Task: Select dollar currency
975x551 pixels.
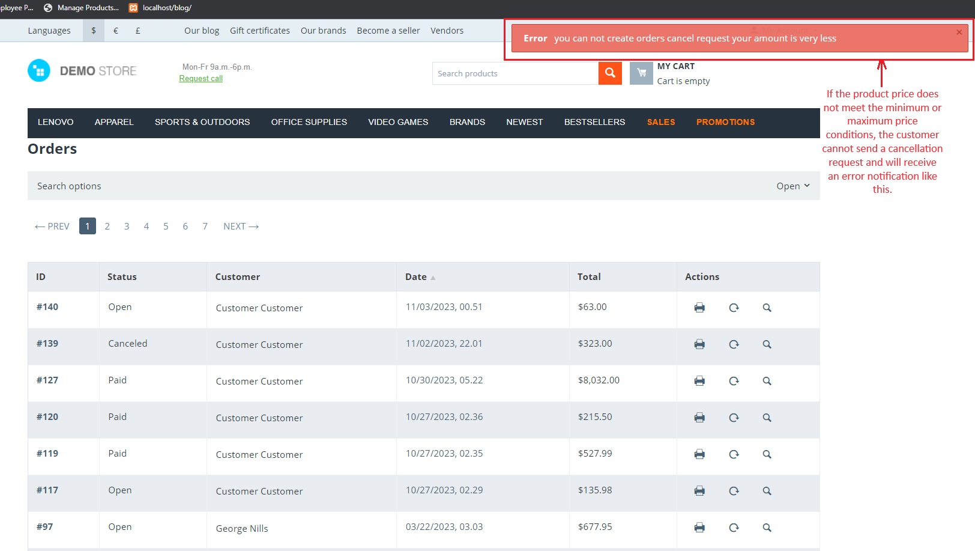Action: 94,31
